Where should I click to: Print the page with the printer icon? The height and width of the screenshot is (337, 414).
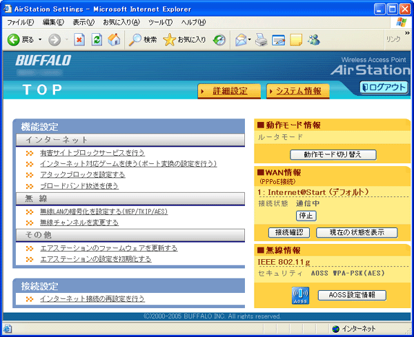(x=261, y=40)
